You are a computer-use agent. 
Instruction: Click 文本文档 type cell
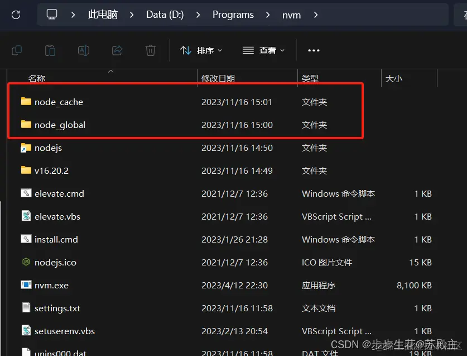(319, 308)
